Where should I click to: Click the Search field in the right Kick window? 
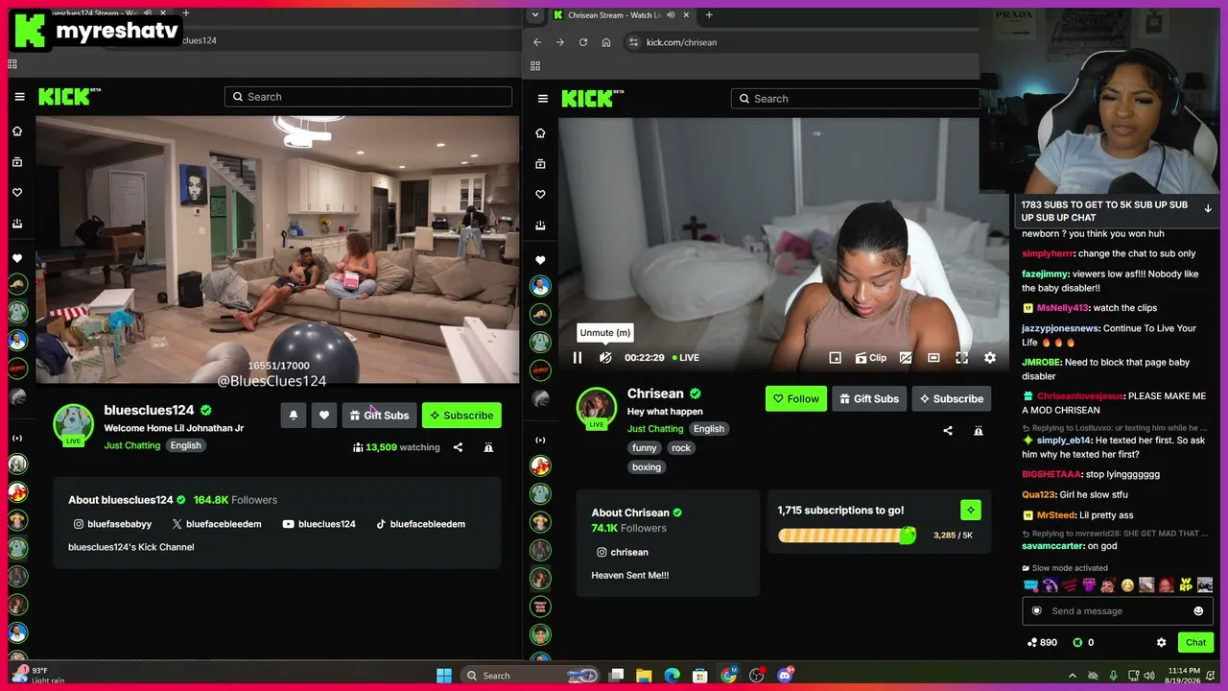coord(855,99)
